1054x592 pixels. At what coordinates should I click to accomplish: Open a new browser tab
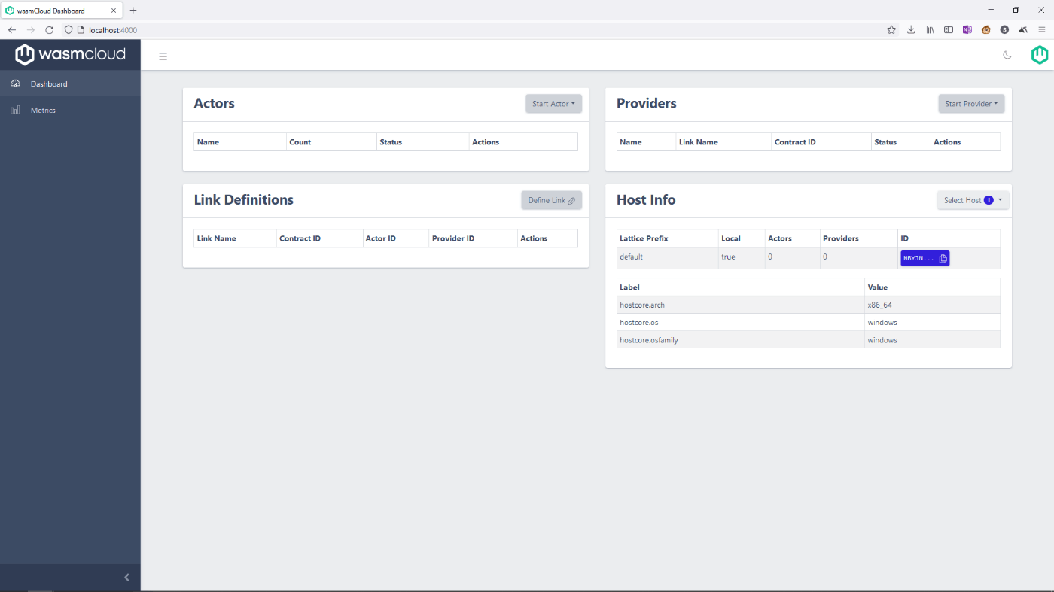coord(133,11)
